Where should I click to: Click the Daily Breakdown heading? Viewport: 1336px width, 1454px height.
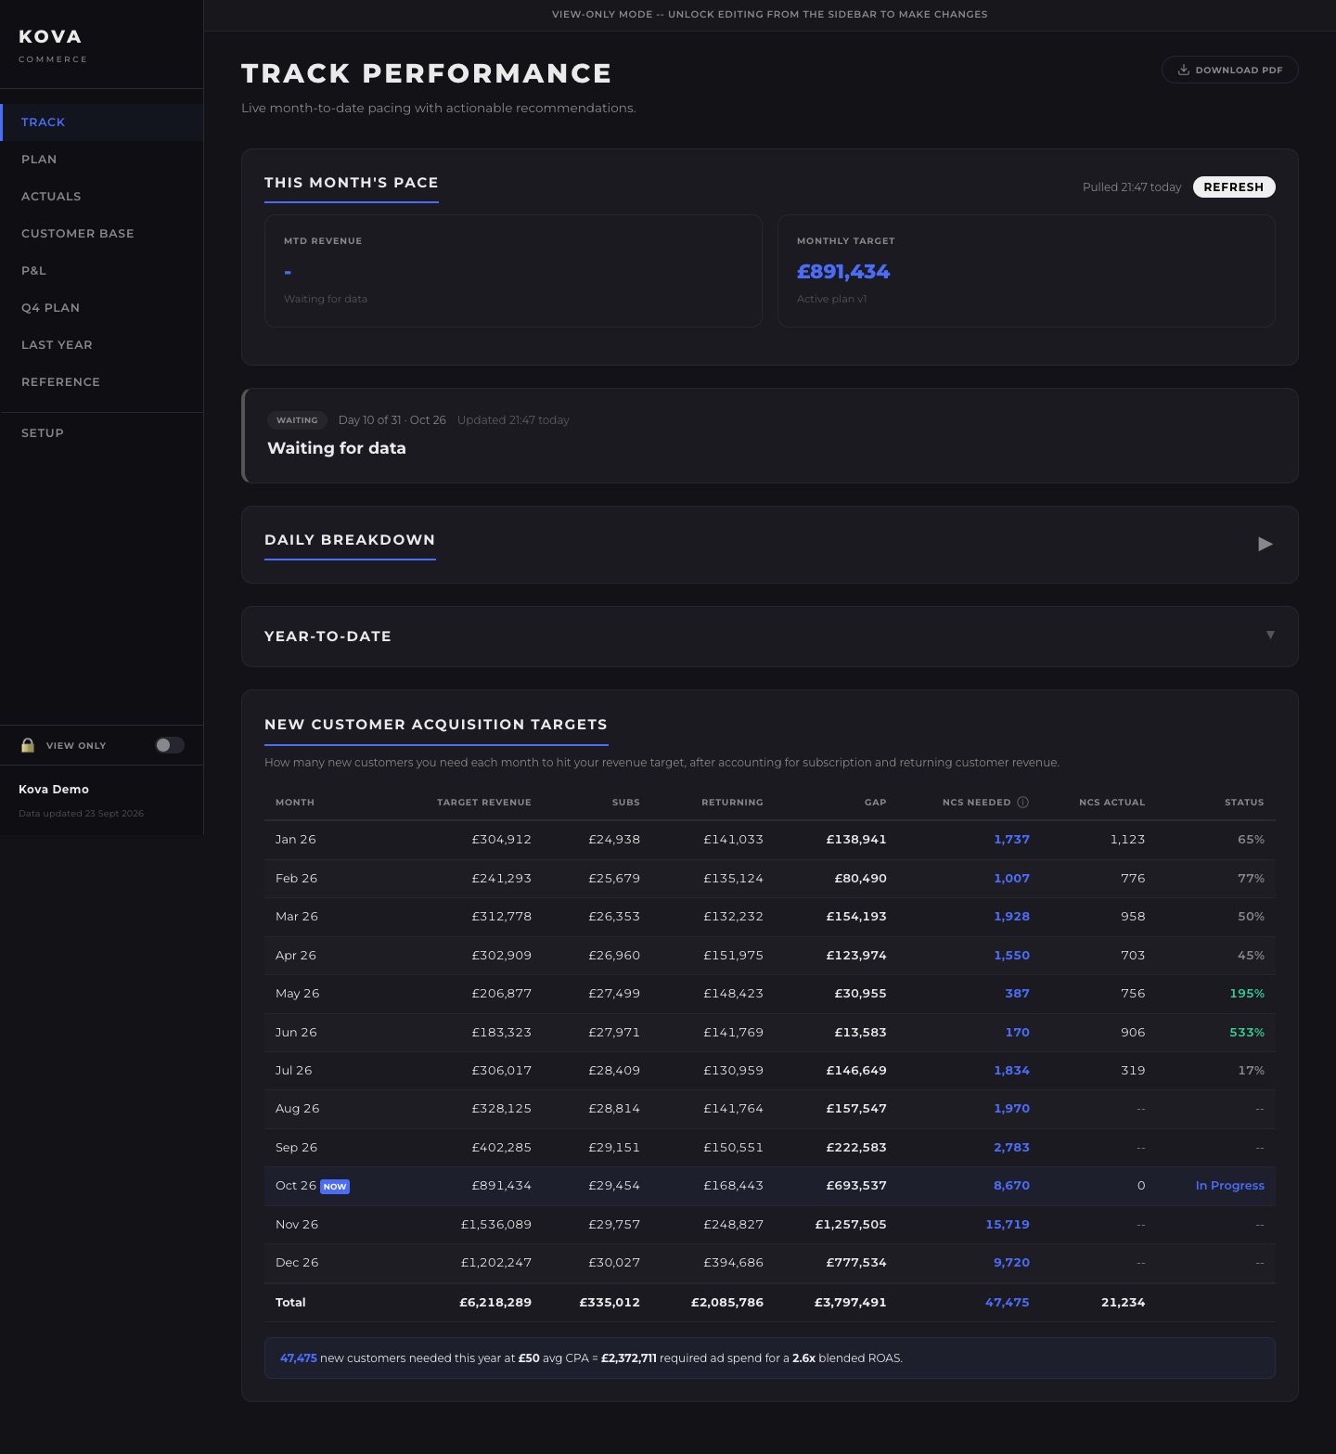(350, 540)
